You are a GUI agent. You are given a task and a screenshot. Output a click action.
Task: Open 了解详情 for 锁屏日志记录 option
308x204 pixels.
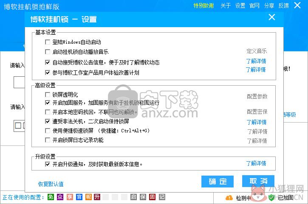tap(257, 141)
